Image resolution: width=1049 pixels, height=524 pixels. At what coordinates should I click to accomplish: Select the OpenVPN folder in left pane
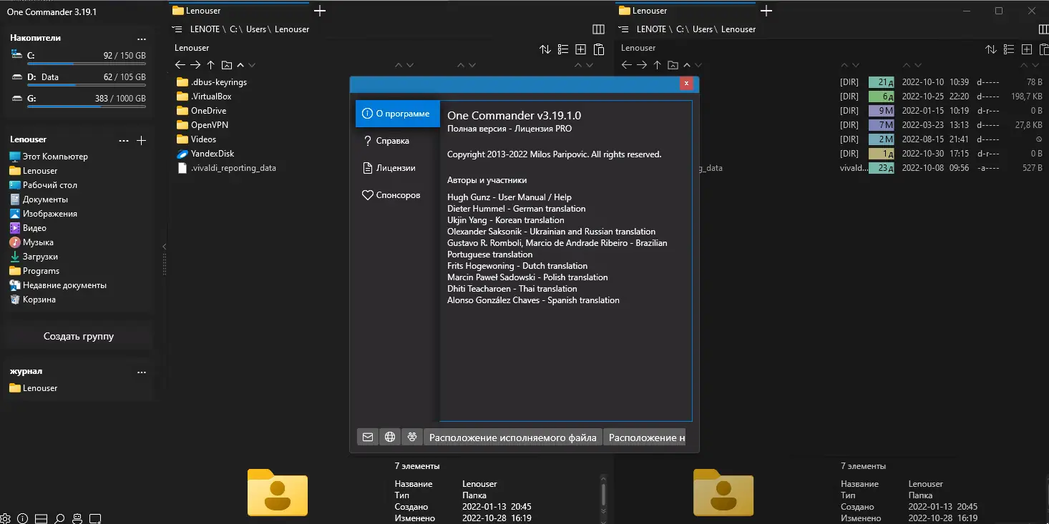click(203, 125)
